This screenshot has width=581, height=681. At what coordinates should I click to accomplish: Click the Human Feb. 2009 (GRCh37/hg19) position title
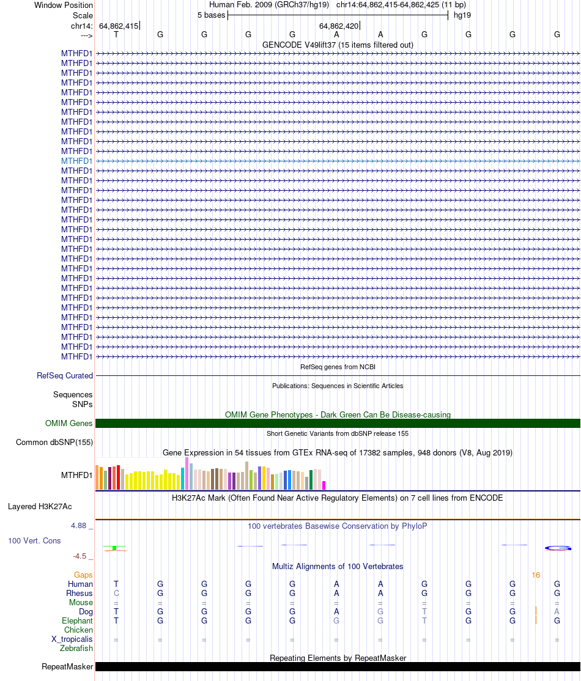pos(269,5)
